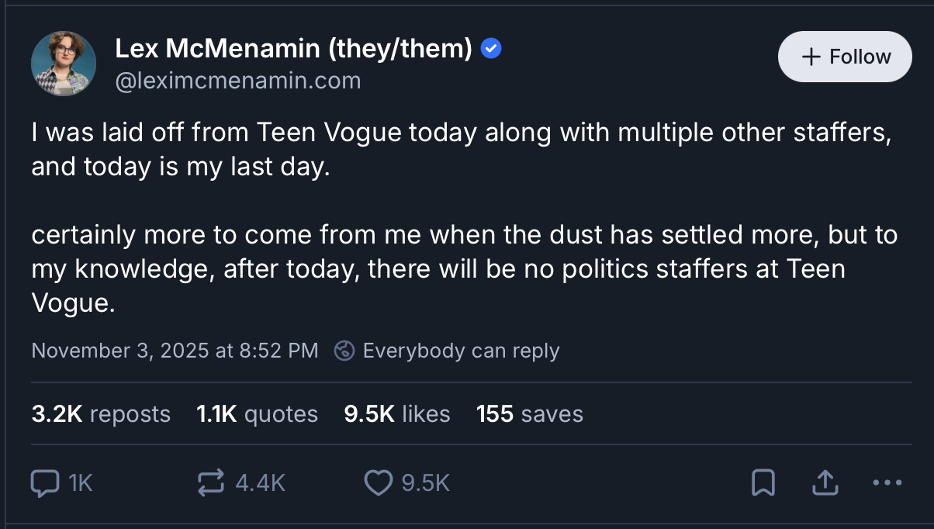Visit the @leximcmenamin.com handle
This screenshot has width=934, height=529.
(238, 80)
